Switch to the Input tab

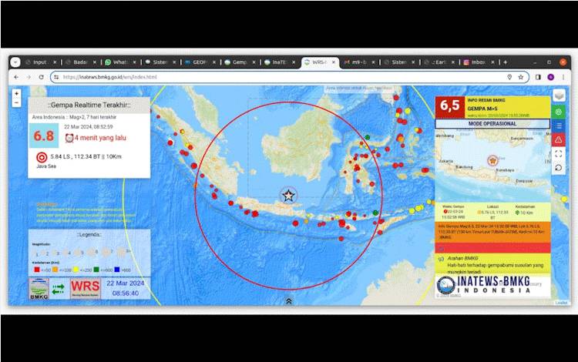39,62
